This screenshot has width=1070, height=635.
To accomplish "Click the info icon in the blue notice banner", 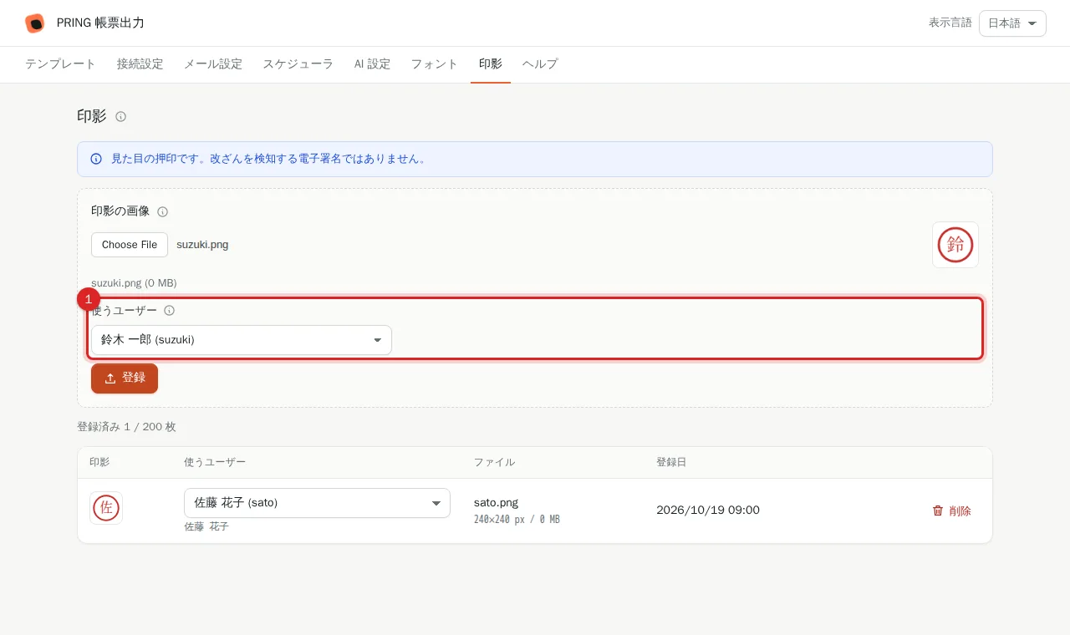I will pos(96,159).
